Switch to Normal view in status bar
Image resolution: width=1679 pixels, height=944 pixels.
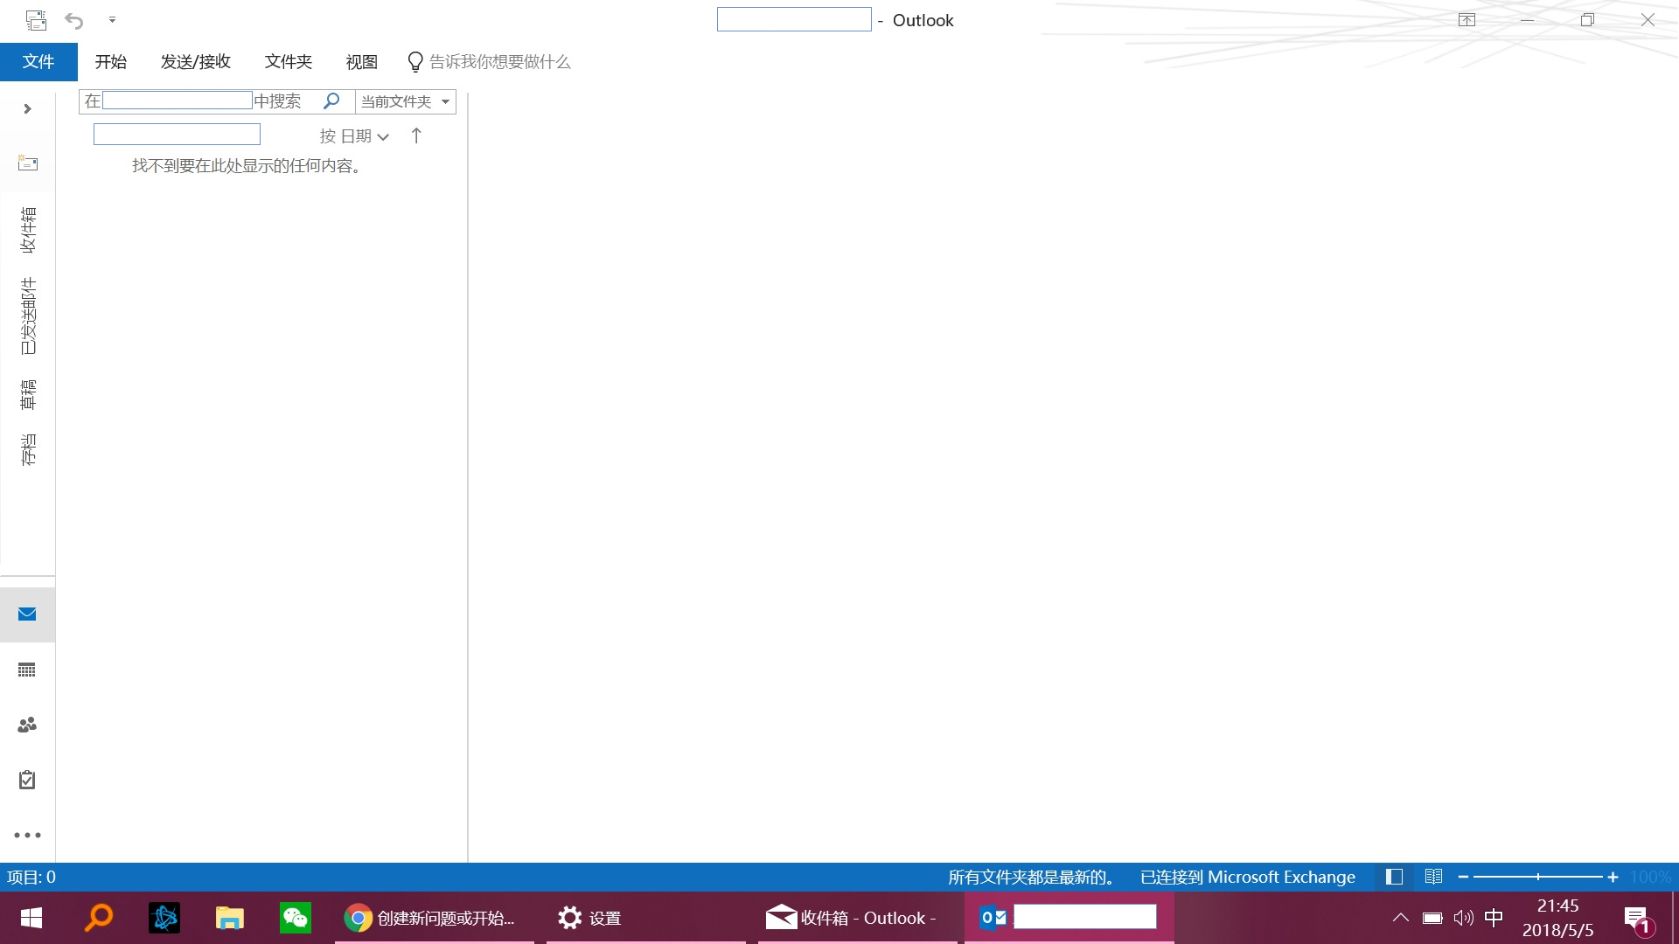click(1395, 877)
